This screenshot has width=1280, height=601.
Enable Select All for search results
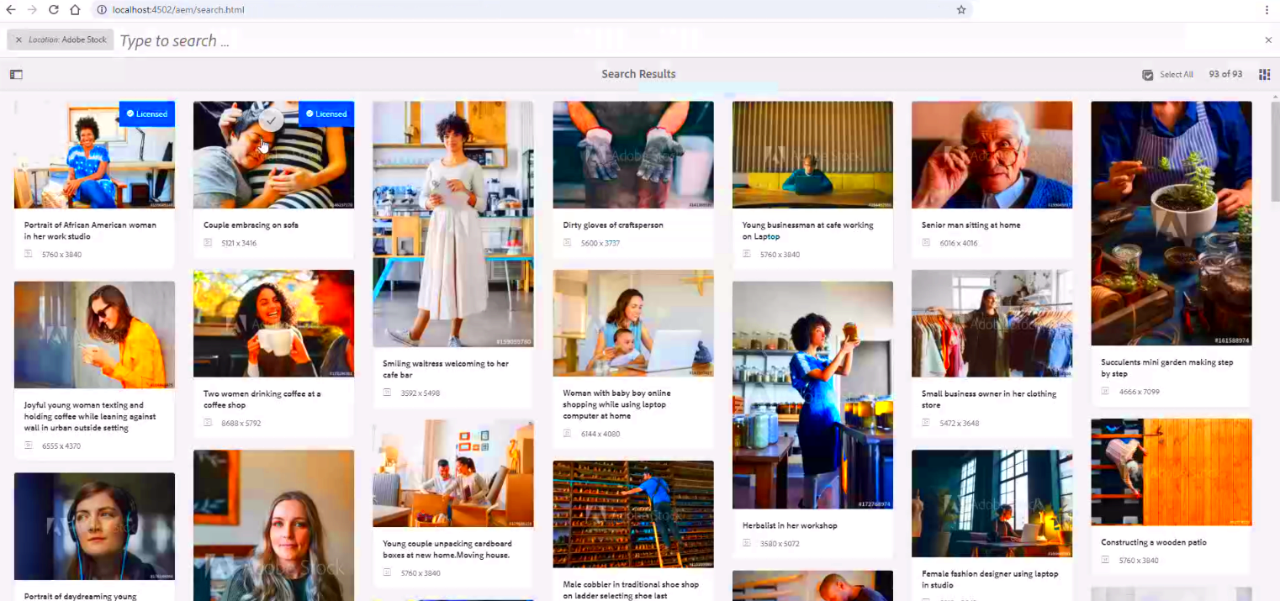pos(1169,74)
